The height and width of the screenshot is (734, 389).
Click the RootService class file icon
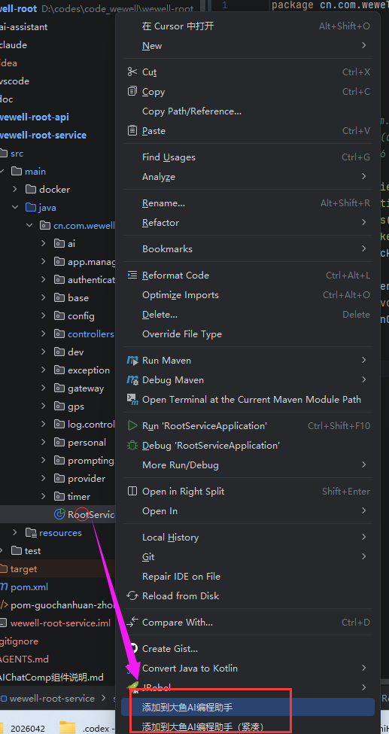pos(59,514)
